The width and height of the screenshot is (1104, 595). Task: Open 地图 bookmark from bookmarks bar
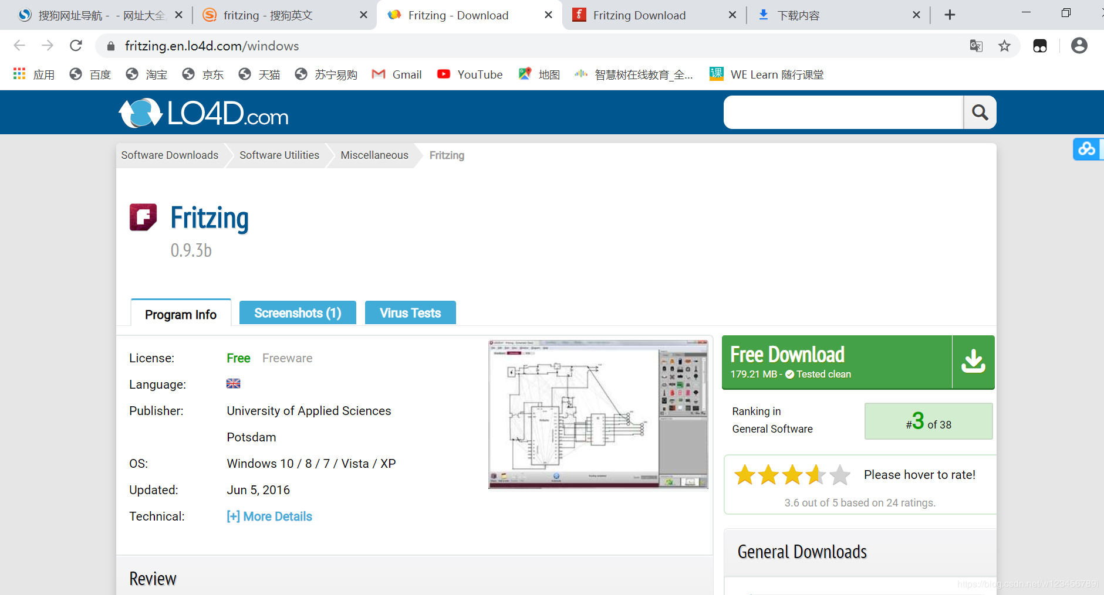point(538,74)
